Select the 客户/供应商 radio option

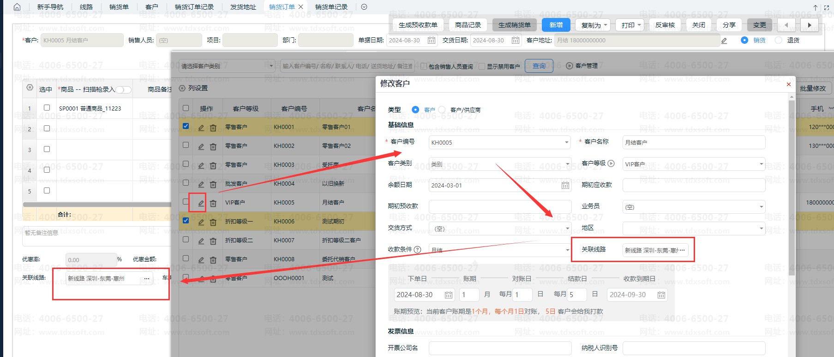442,110
